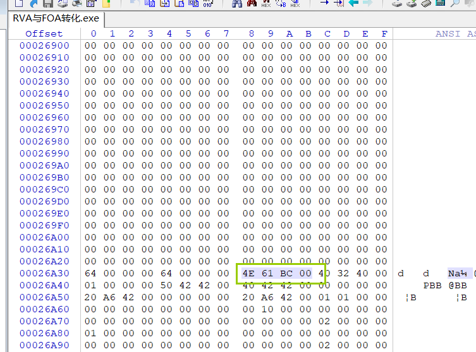Select offset row 000269F0
The height and width of the screenshot is (352, 476).
tap(45, 225)
